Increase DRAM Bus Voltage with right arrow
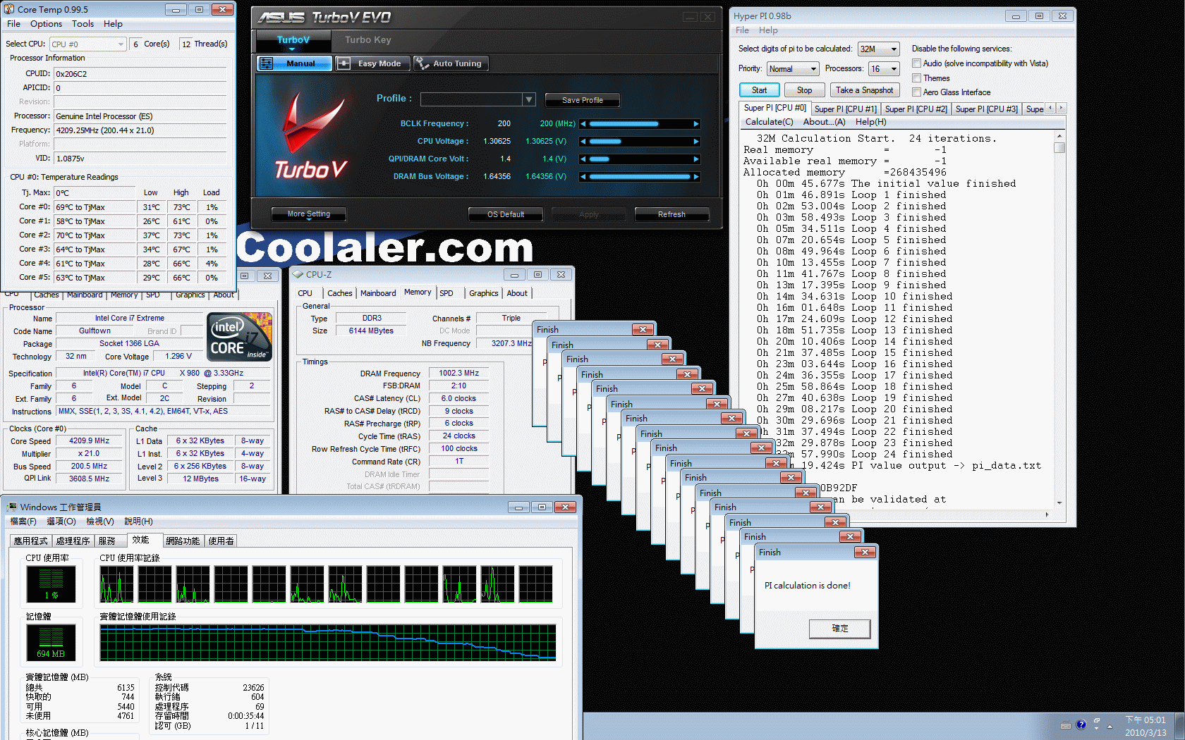This screenshot has width=1185, height=740. 696,177
